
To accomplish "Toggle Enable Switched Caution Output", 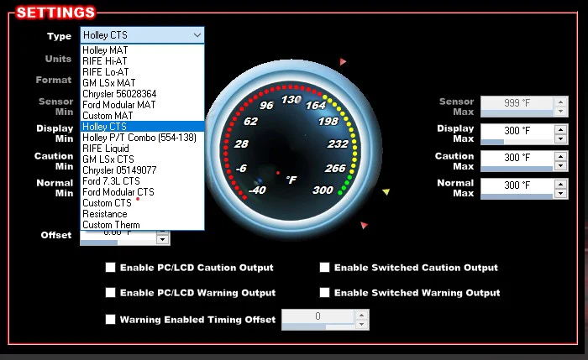I will pyautogui.click(x=324, y=268).
